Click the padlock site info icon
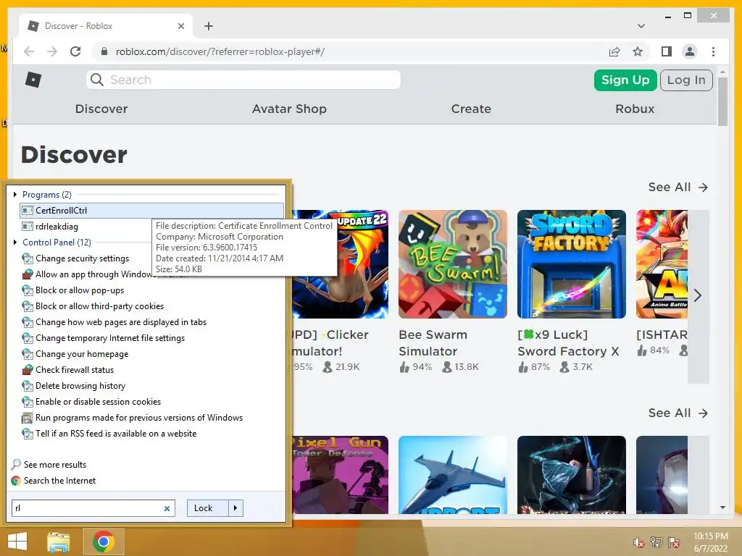 104,51
